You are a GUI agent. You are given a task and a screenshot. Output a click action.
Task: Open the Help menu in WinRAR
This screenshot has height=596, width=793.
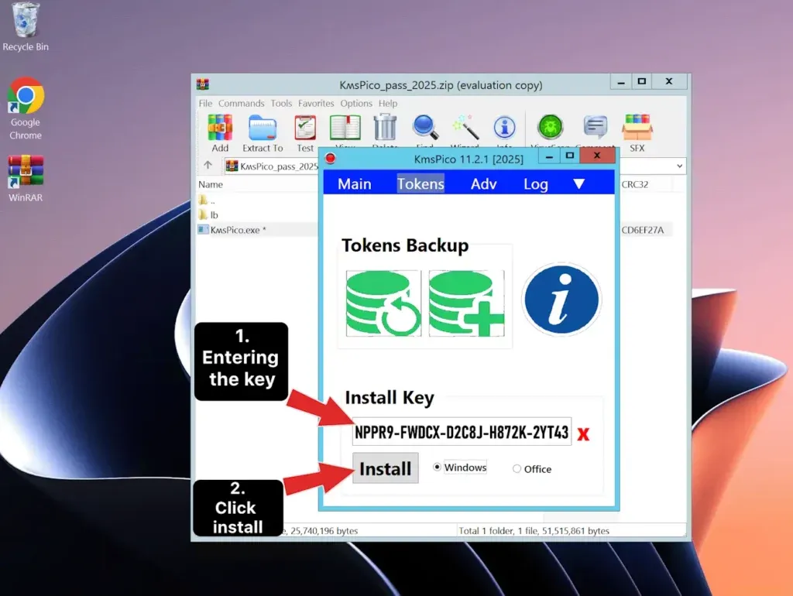click(x=388, y=103)
